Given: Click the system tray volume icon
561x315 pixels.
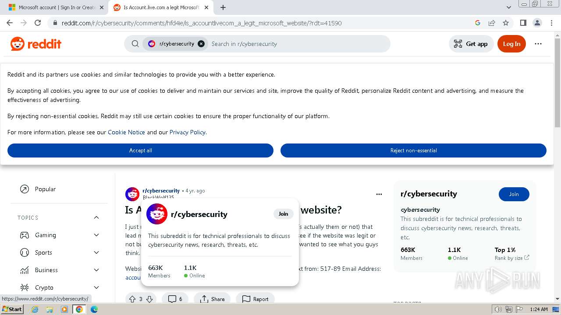Looking at the screenshot, I should click(x=498, y=309).
